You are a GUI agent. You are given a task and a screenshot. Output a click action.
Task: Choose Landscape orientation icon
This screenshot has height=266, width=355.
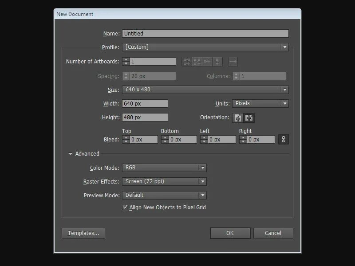pos(249,117)
